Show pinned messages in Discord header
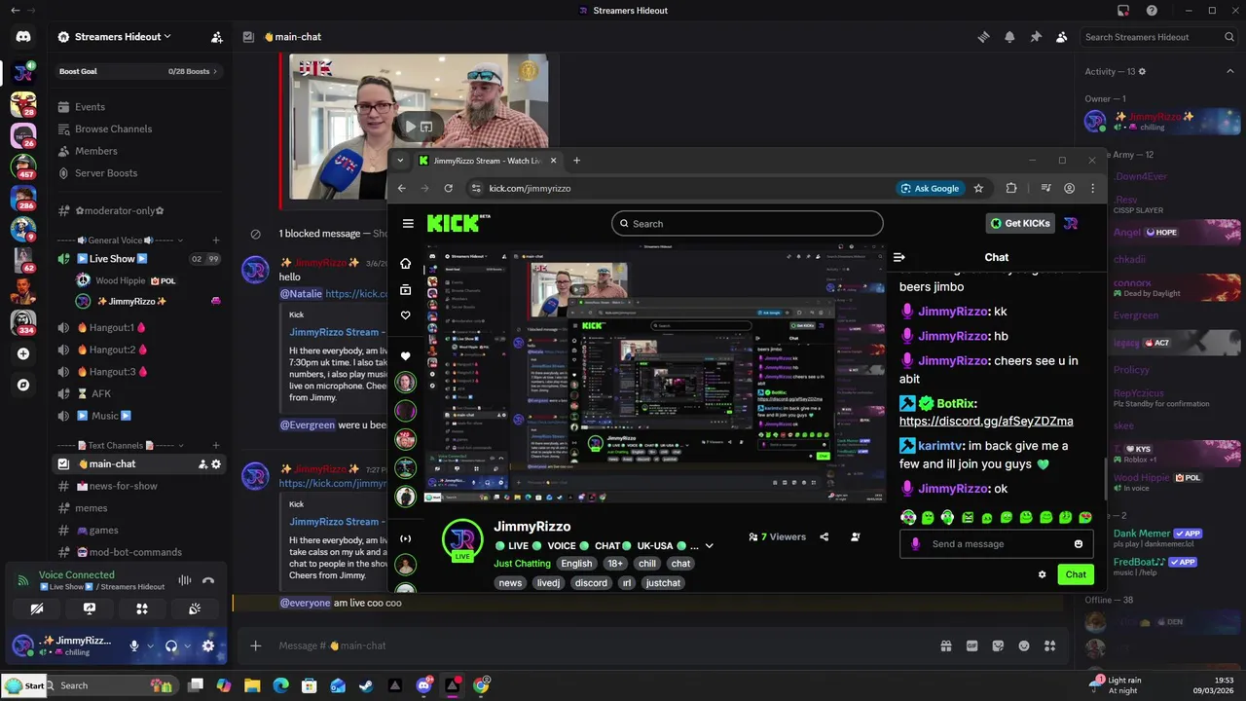The height and width of the screenshot is (701, 1246). pyautogui.click(x=1036, y=37)
